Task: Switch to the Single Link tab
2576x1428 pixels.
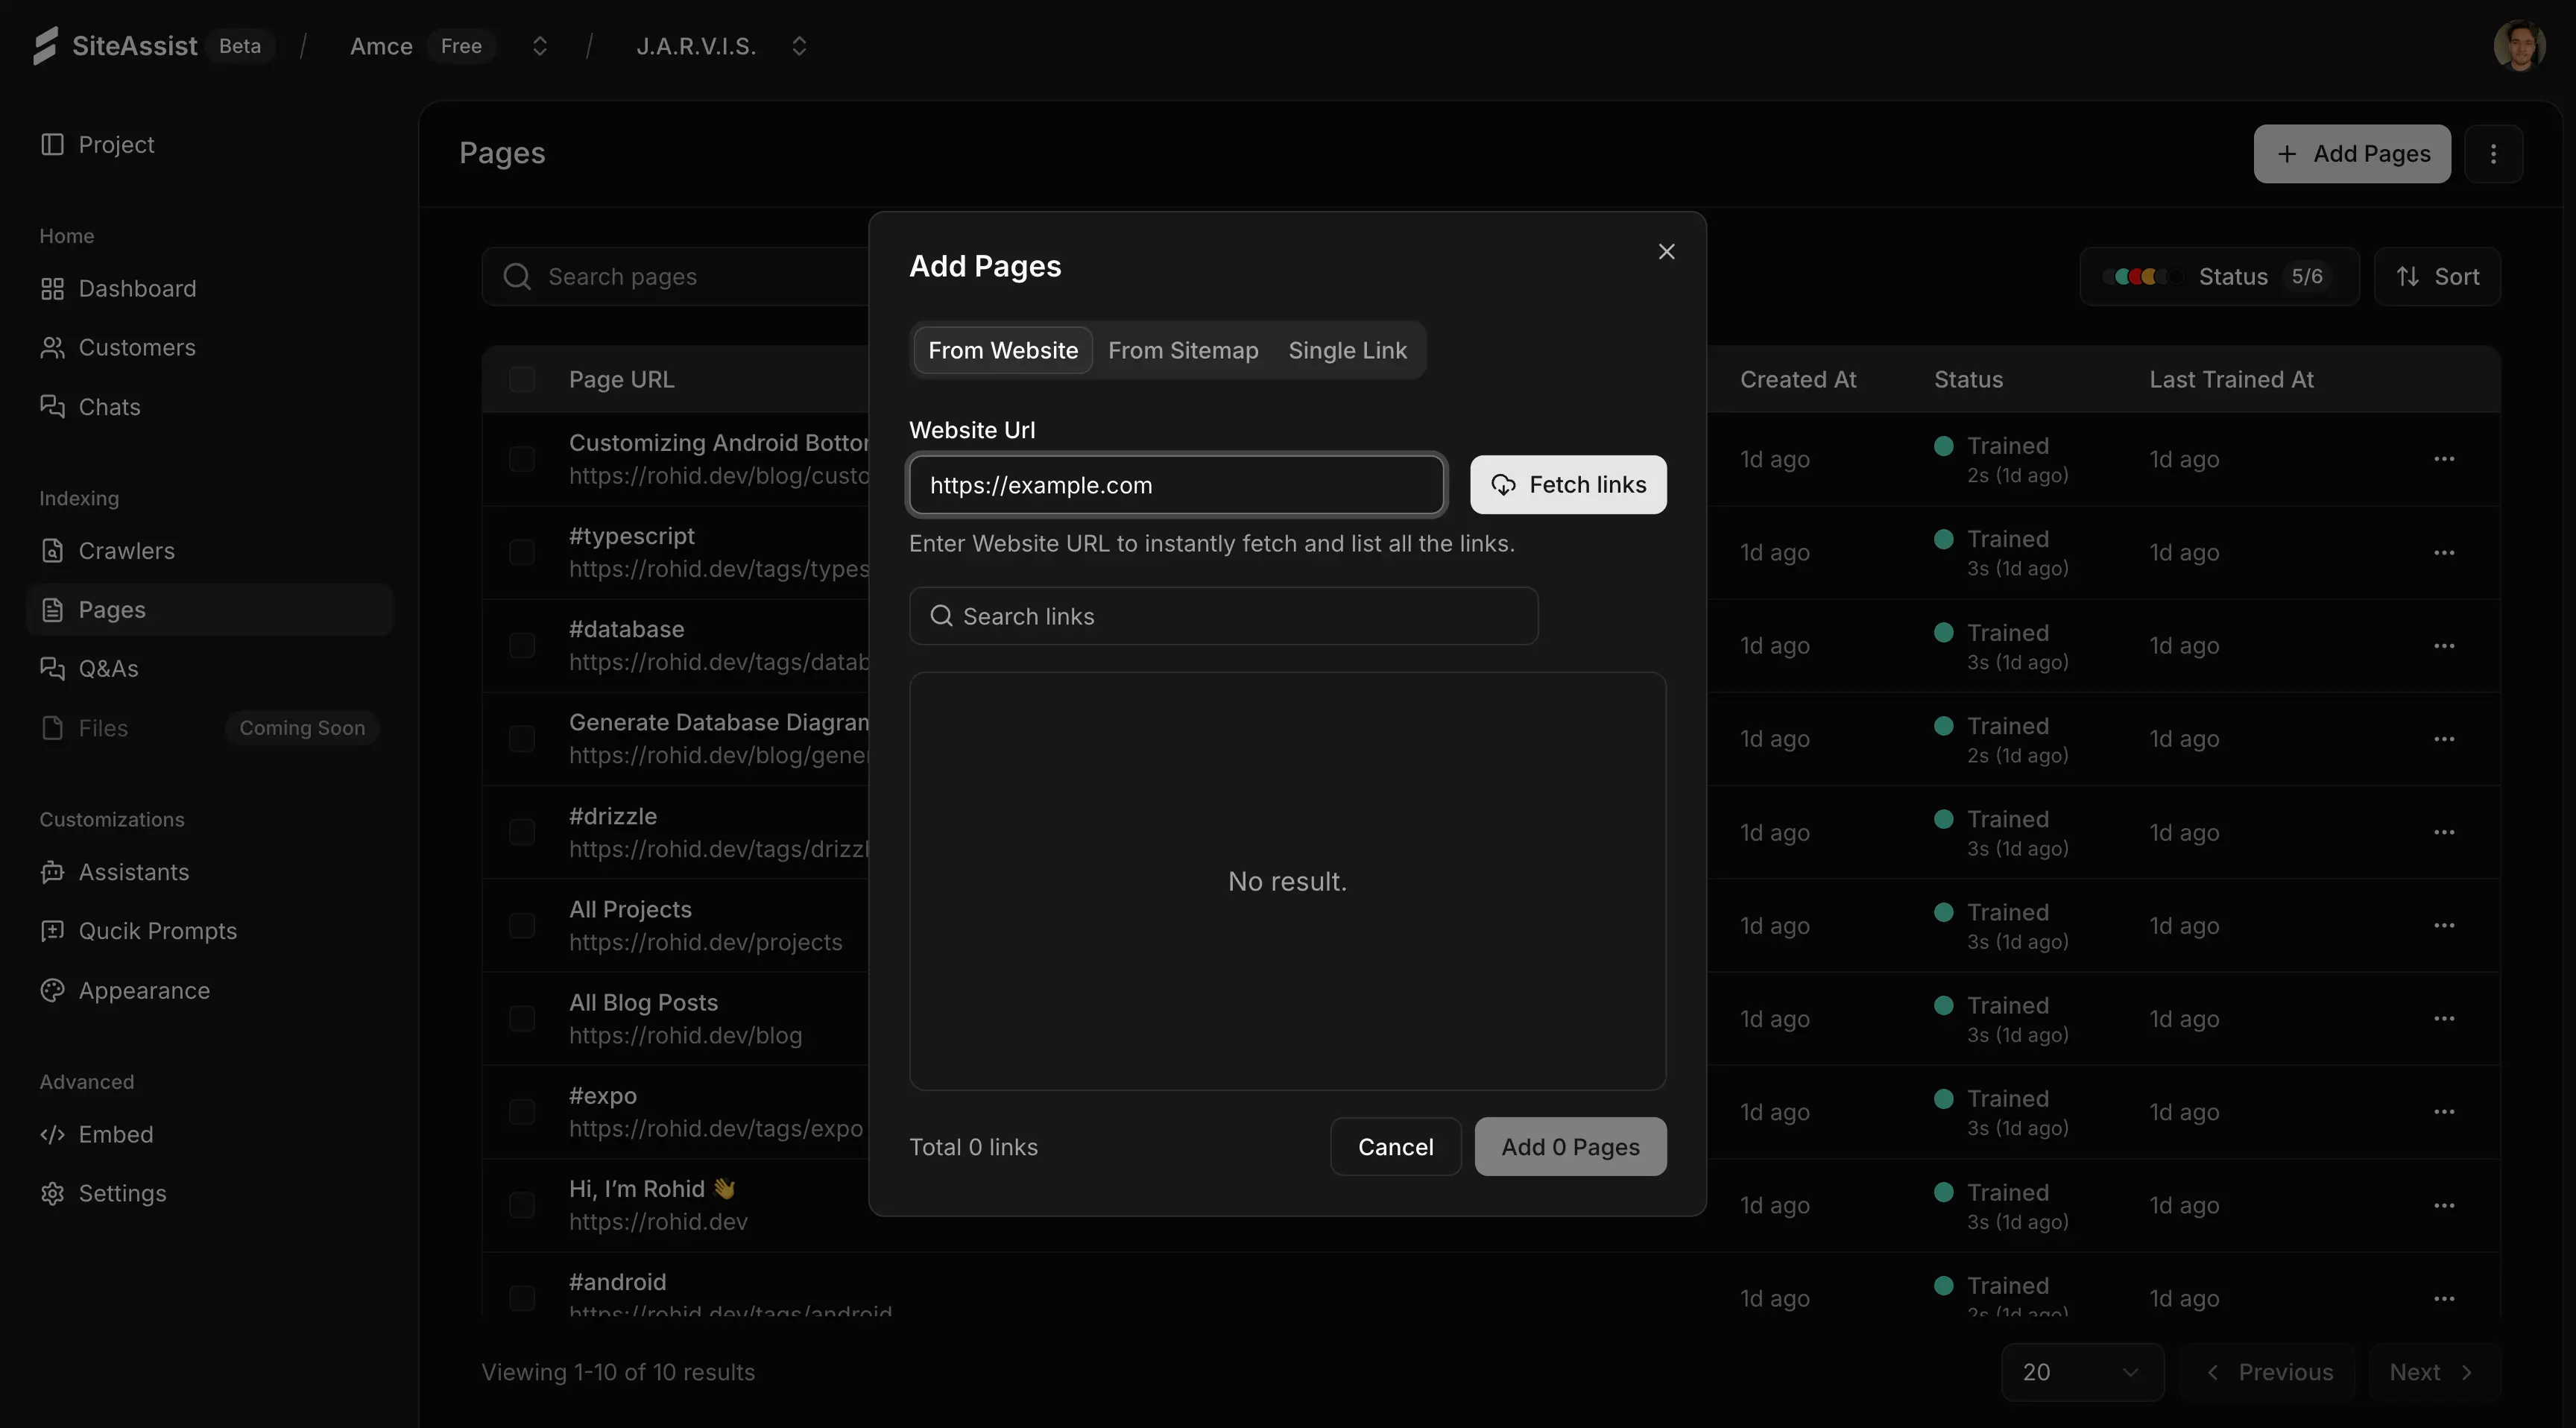Action: 1347,351
